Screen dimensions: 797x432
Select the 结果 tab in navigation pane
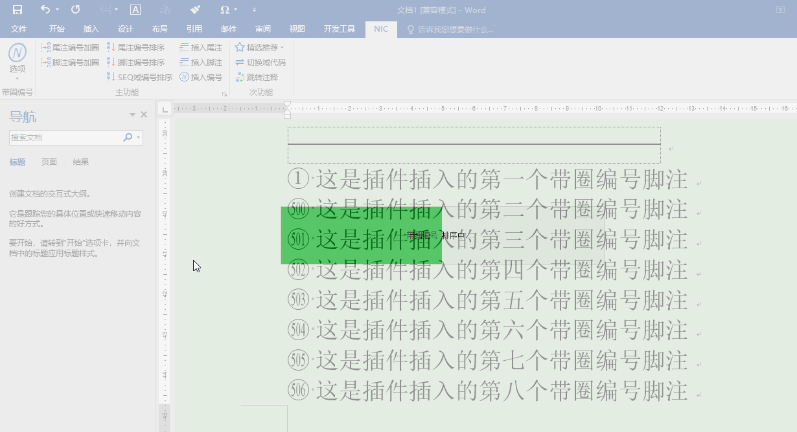(x=81, y=162)
